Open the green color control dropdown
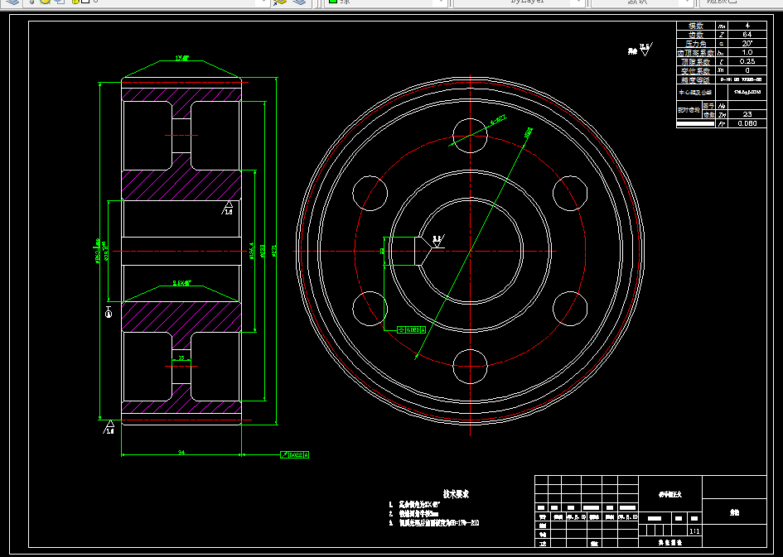The height and width of the screenshot is (557, 783). (x=385, y=2)
